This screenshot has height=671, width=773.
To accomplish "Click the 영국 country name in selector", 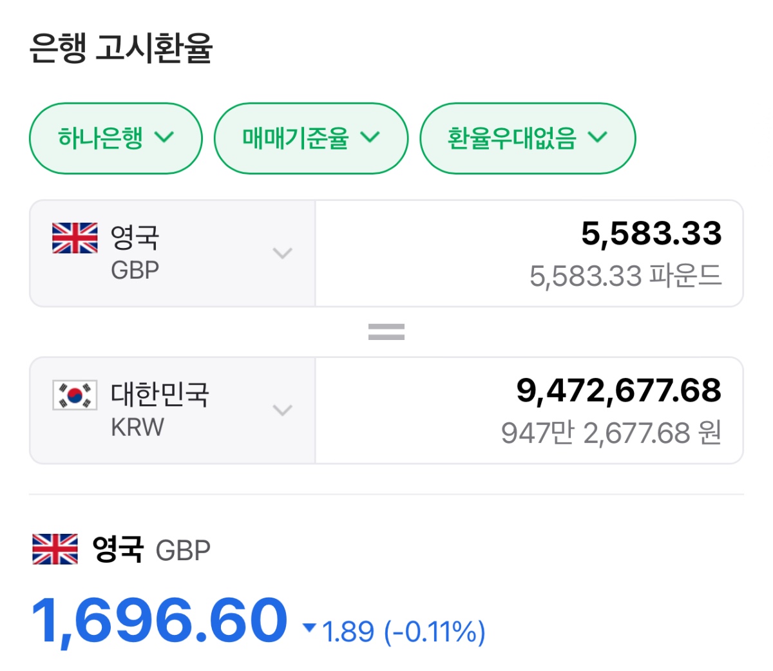I will pyautogui.click(x=135, y=238).
